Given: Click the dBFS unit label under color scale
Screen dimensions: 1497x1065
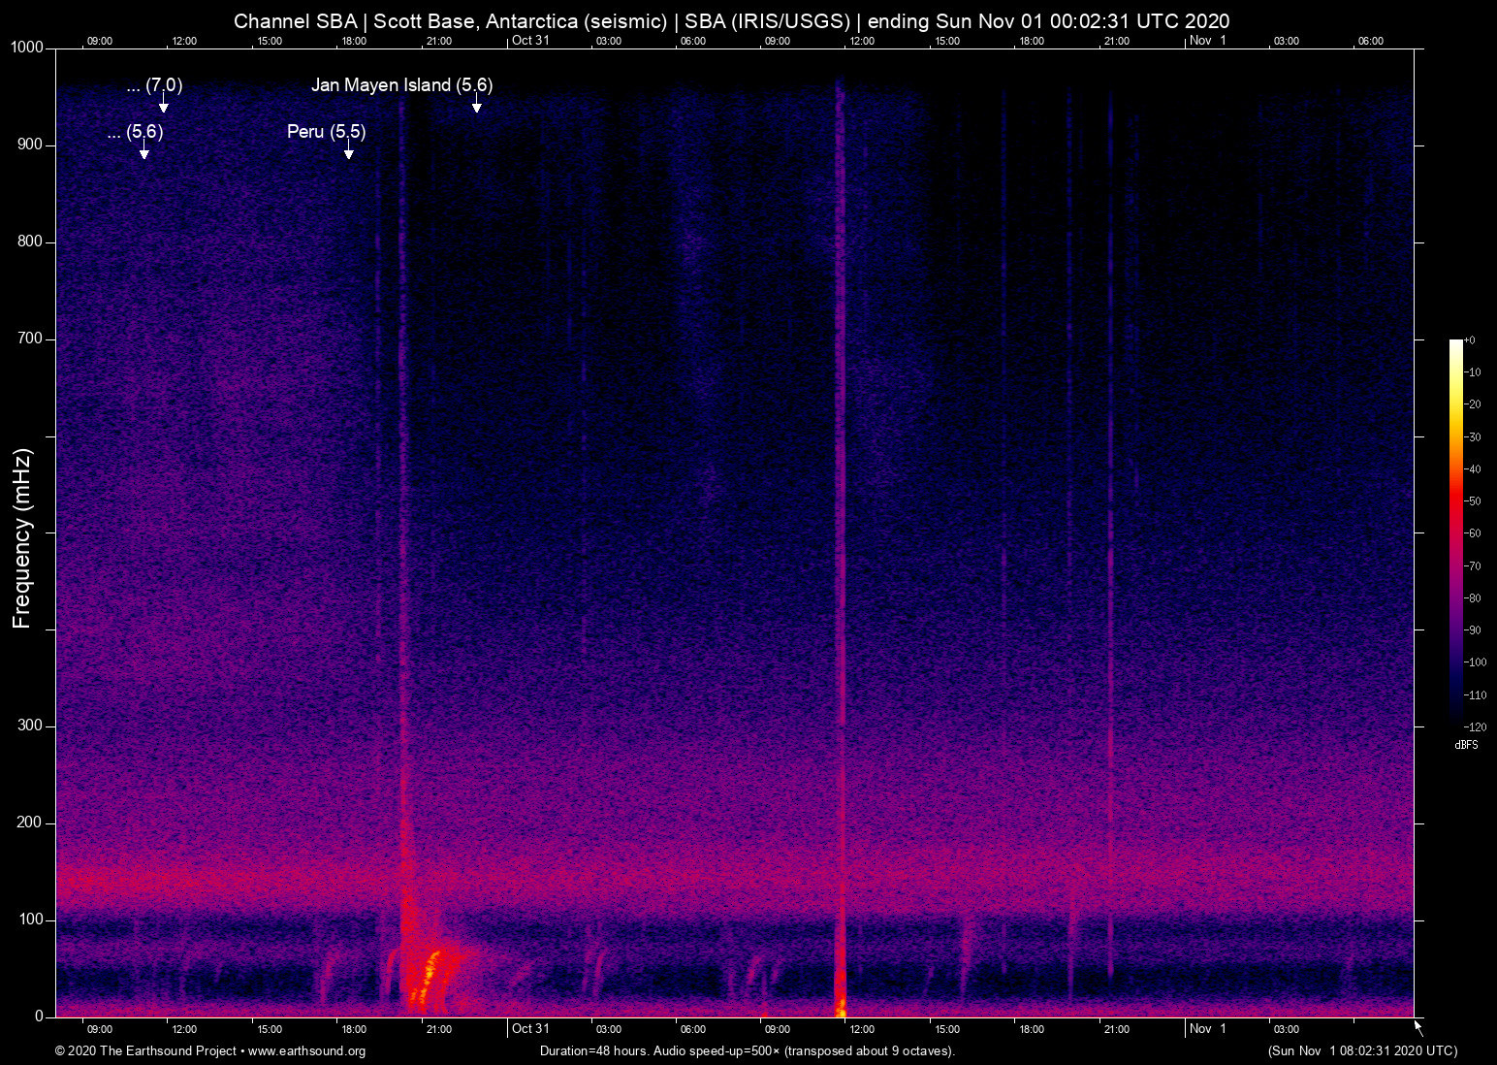Looking at the screenshot, I should click(x=1466, y=745).
